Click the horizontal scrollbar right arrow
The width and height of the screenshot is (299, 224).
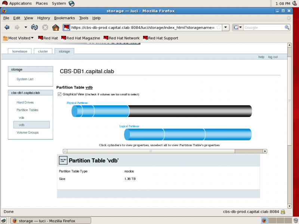(x=265, y=151)
